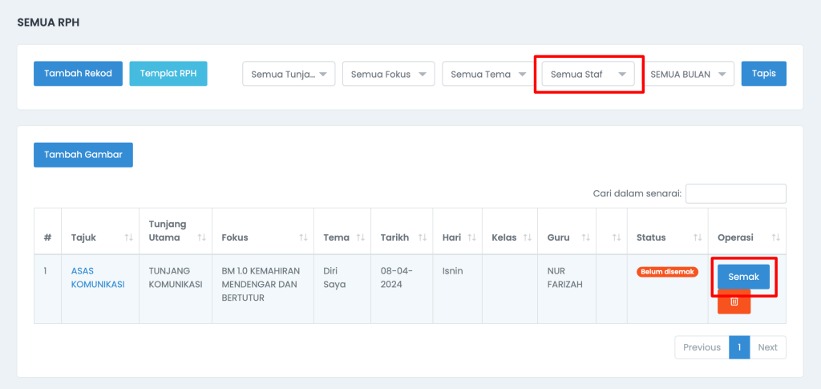Viewport: 821px width, 389px height.
Task: Open the ASAS KOMUNIKASI link
Action: tap(98, 278)
